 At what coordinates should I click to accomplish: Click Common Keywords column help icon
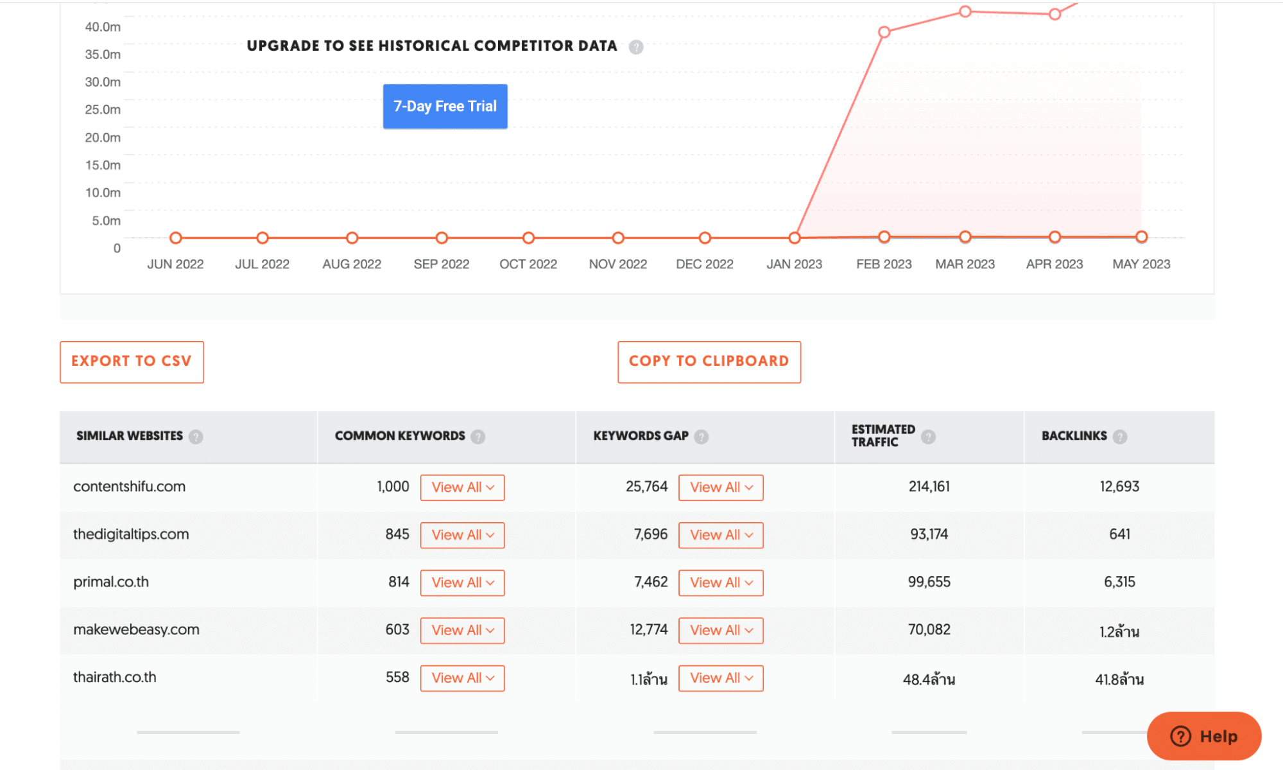pos(478,437)
